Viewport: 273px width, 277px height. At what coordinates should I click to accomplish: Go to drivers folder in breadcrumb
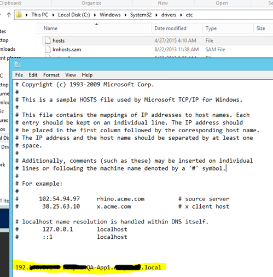(x=169, y=15)
